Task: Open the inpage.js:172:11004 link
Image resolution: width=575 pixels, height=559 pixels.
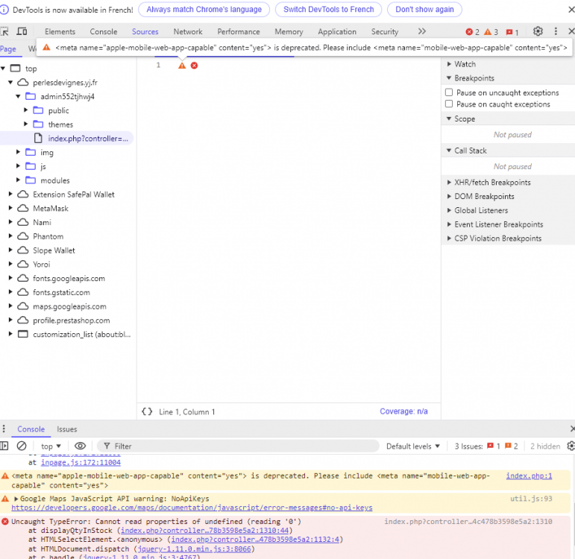Action: [81, 462]
